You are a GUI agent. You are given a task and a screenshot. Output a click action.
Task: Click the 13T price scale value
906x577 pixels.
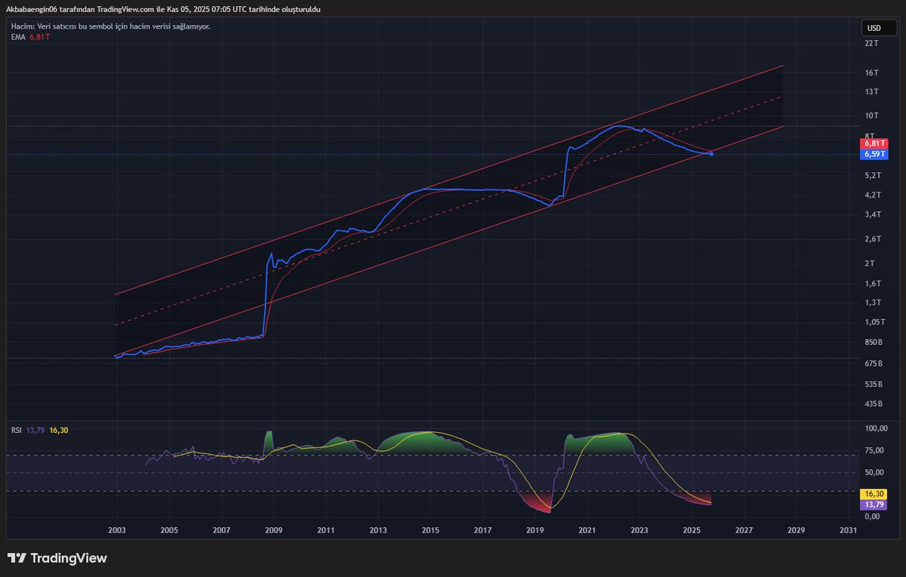tap(872, 92)
